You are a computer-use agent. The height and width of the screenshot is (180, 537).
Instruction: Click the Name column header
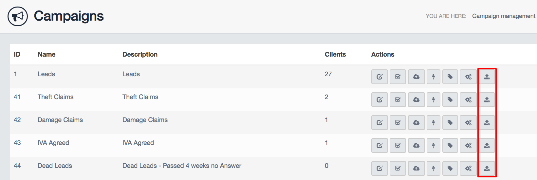point(46,54)
